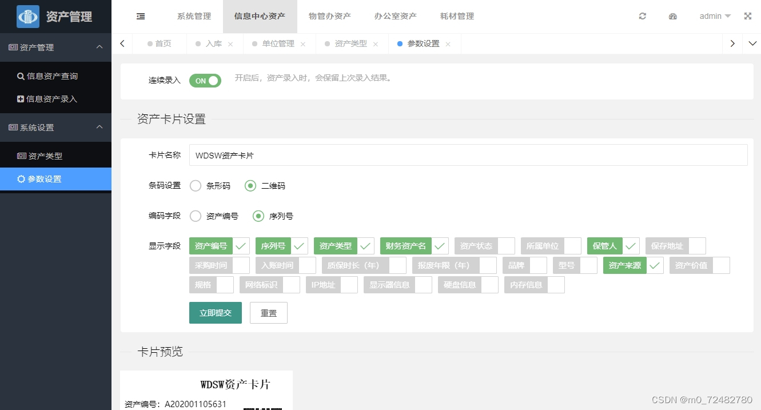The image size is (761, 410).
Task: Check the 型号 display field
Action: pos(575,266)
